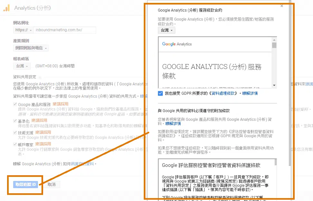Click the website URL input field
Viewport: 313px width, 201px height.
tap(65, 30)
